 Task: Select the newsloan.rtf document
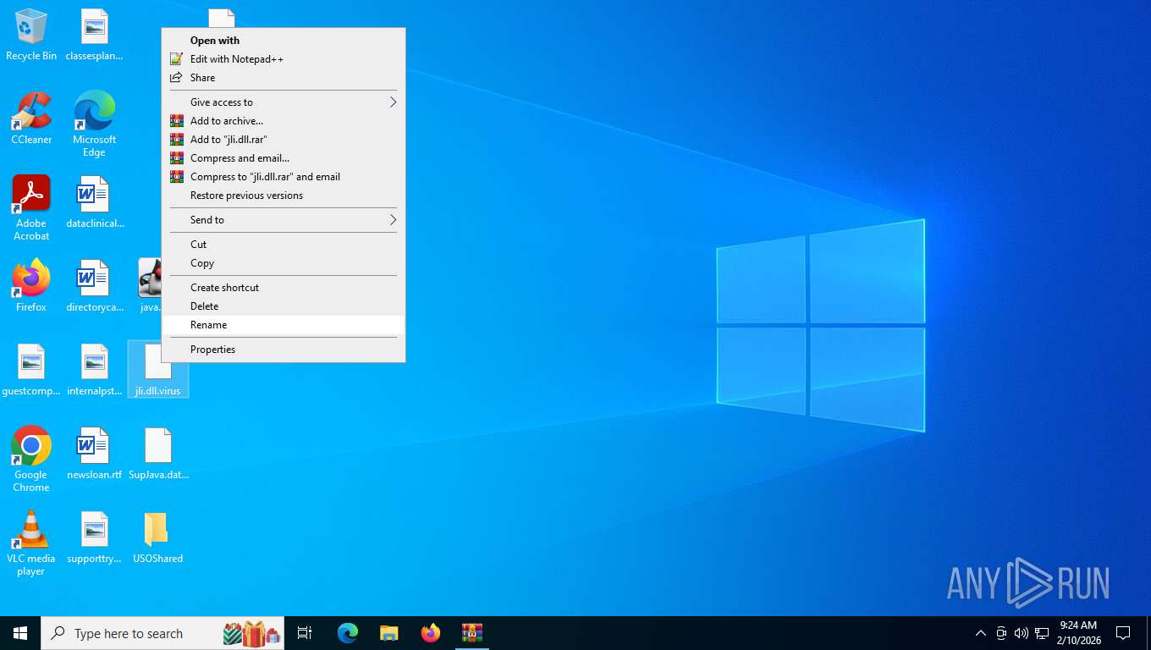(x=94, y=454)
